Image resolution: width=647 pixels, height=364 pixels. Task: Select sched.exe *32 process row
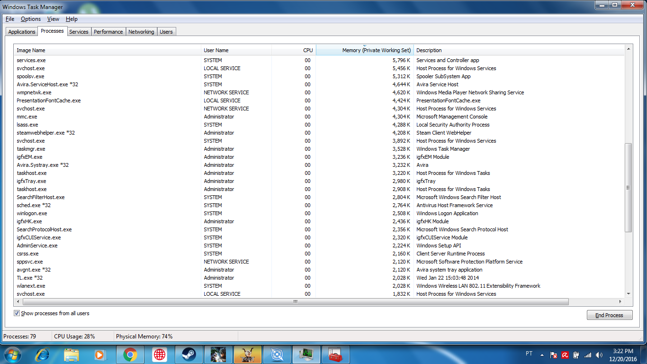click(320, 205)
